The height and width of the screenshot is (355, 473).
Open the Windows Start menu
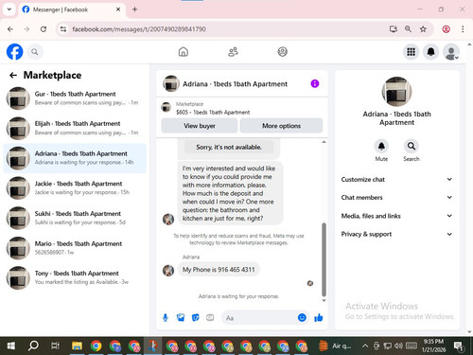coord(11,346)
